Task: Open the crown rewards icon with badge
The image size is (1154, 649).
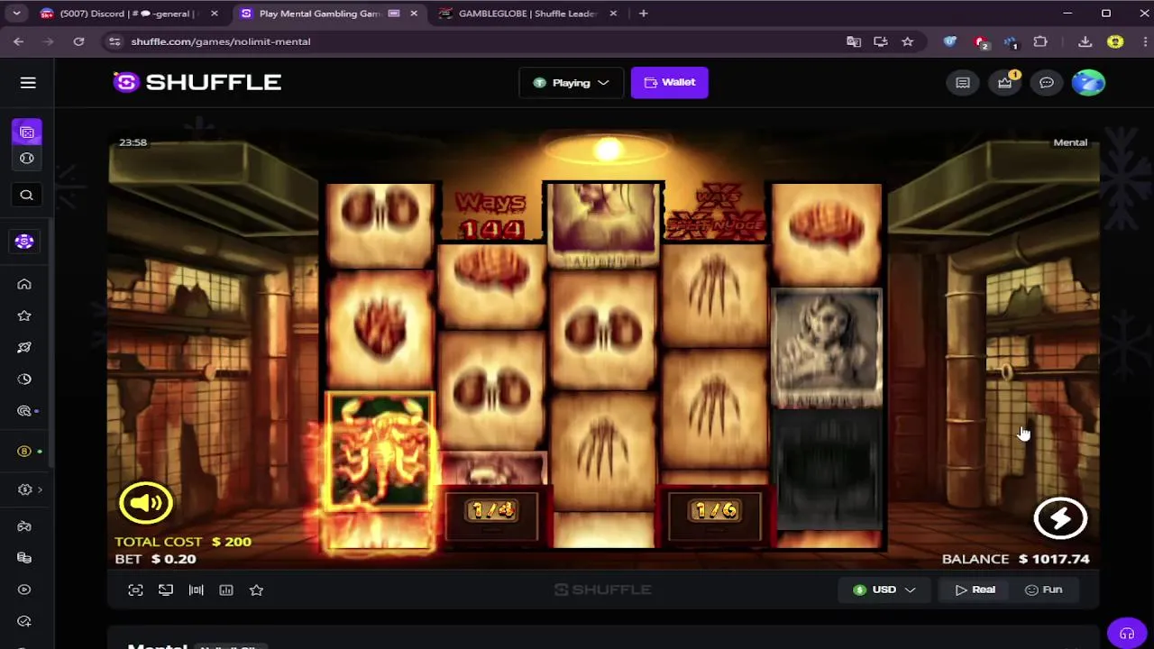Action: (1004, 83)
